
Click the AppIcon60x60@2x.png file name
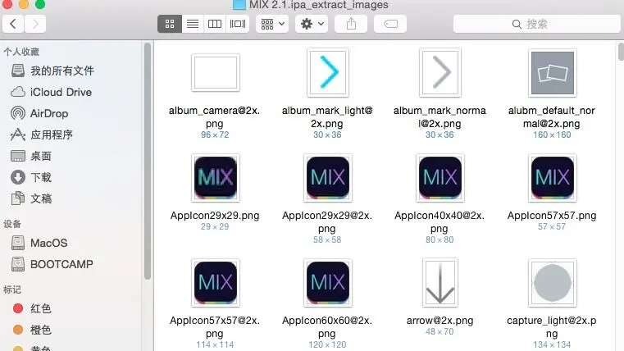coord(327,326)
